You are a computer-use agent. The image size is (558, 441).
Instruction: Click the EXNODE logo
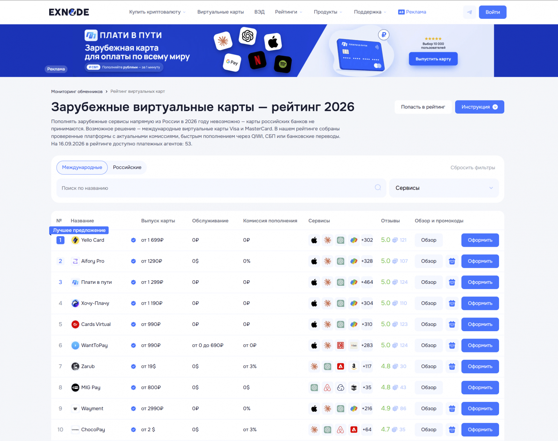[69, 12]
